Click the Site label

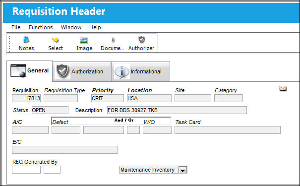click(180, 90)
